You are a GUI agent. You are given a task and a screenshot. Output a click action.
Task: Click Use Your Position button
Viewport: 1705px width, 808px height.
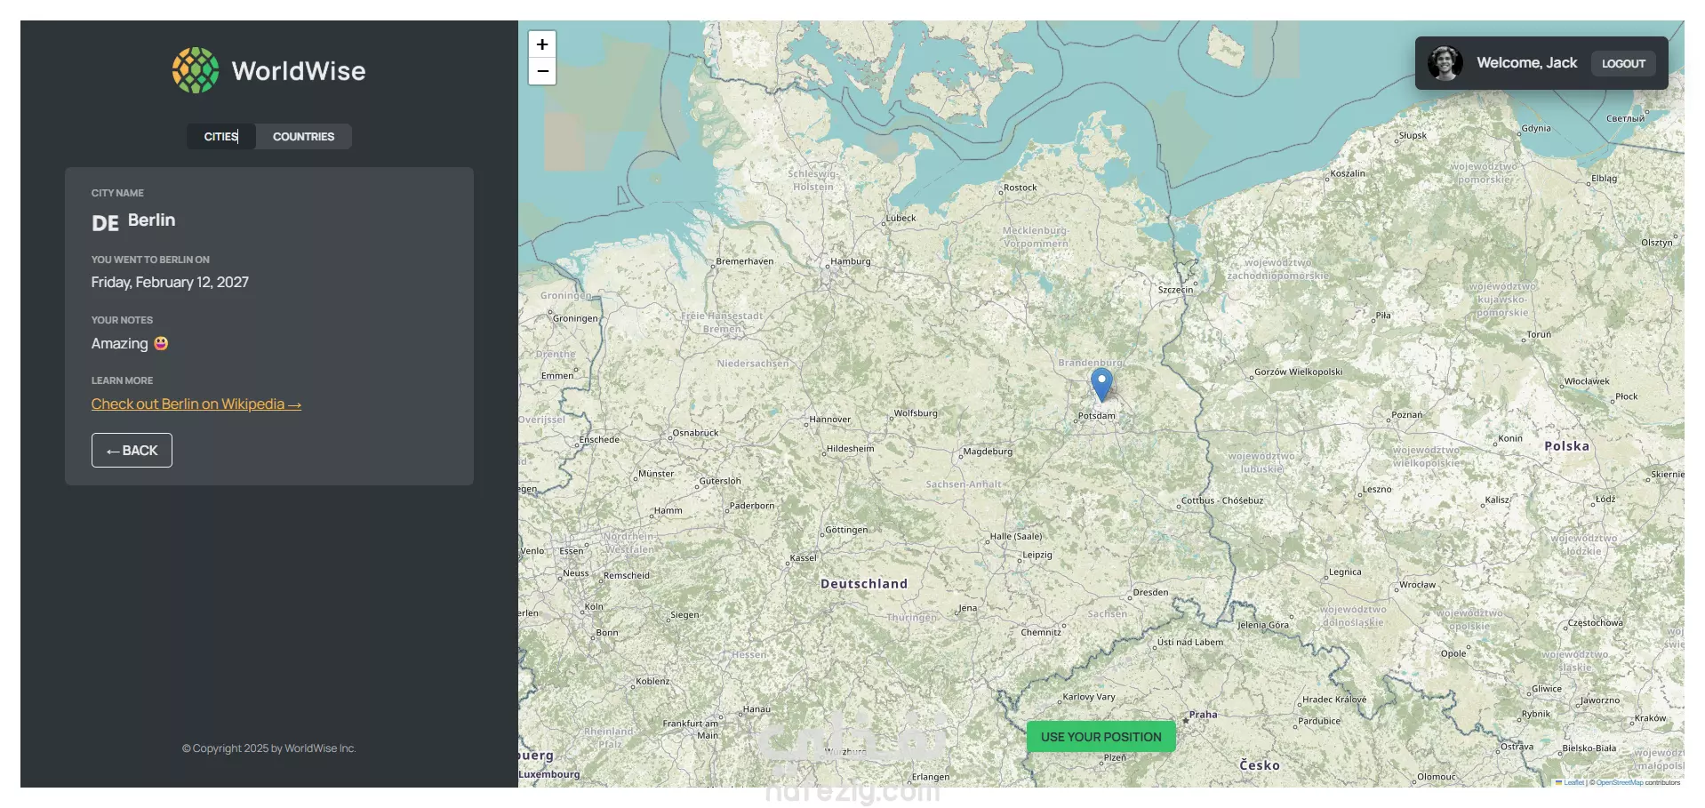click(x=1101, y=737)
